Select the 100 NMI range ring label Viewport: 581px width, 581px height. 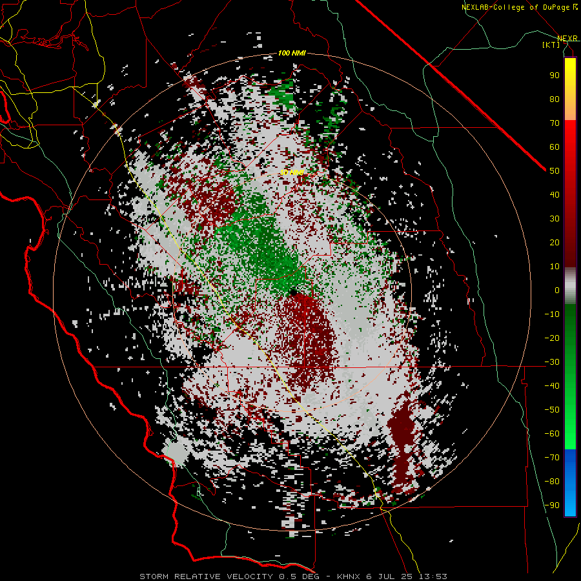click(292, 53)
